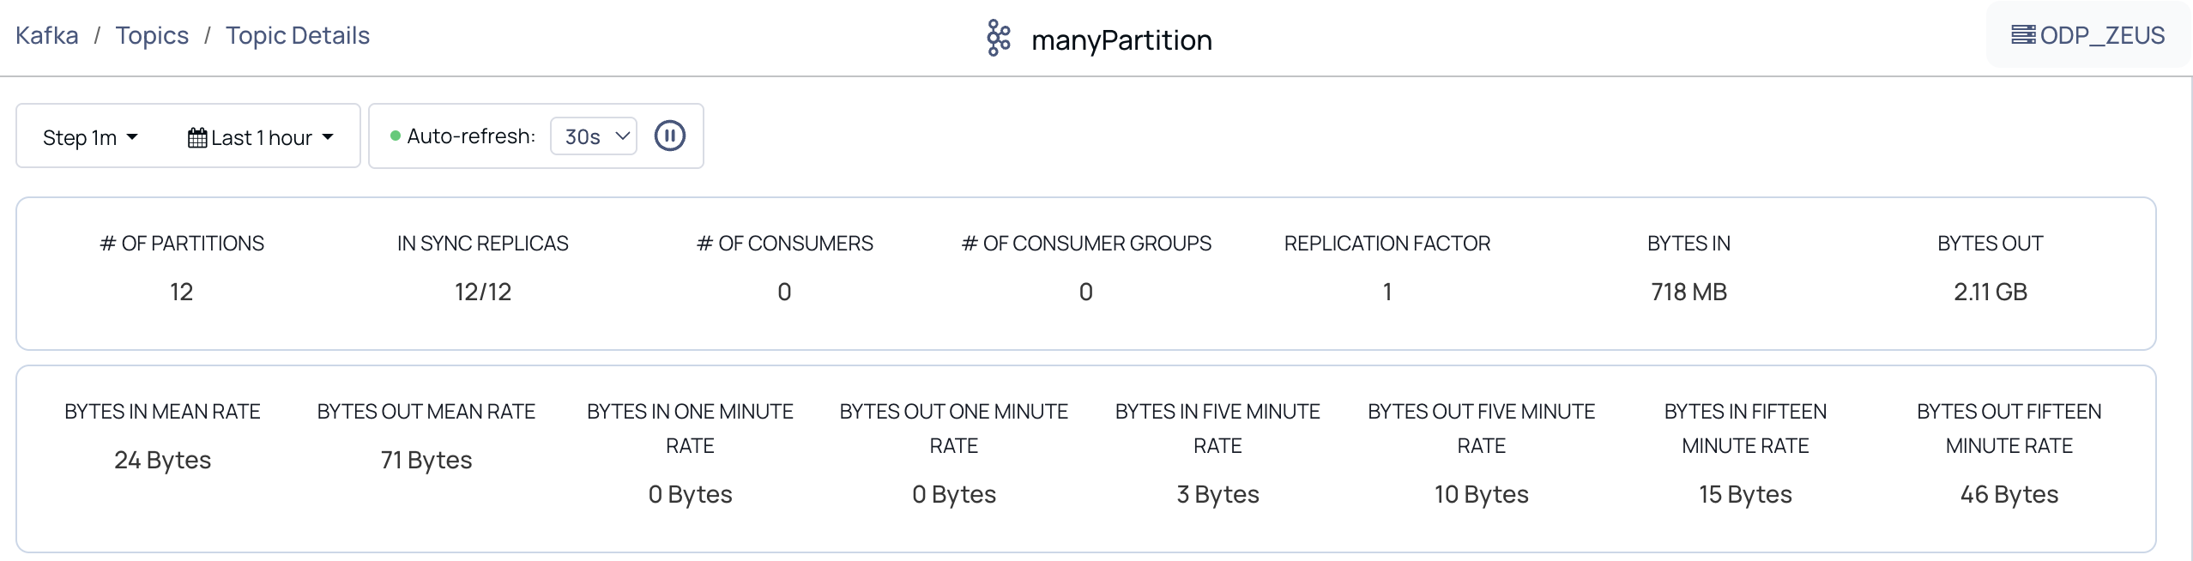Go to the Kafka breadcrumb
2193x561 pixels.
[47, 35]
